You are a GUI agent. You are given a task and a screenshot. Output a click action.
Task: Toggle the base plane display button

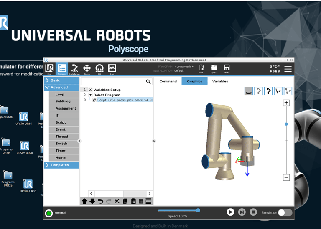click(249, 91)
